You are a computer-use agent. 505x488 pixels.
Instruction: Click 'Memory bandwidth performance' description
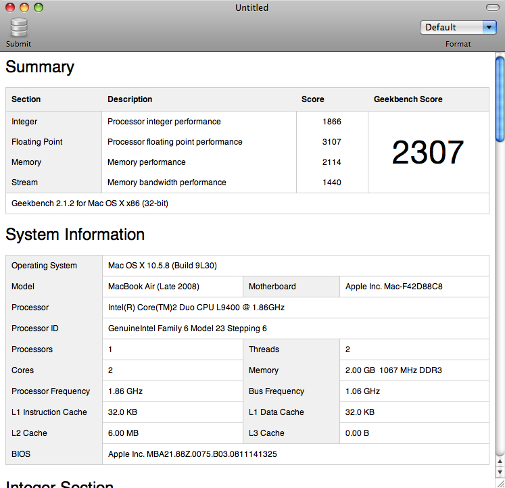pos(167,182)
